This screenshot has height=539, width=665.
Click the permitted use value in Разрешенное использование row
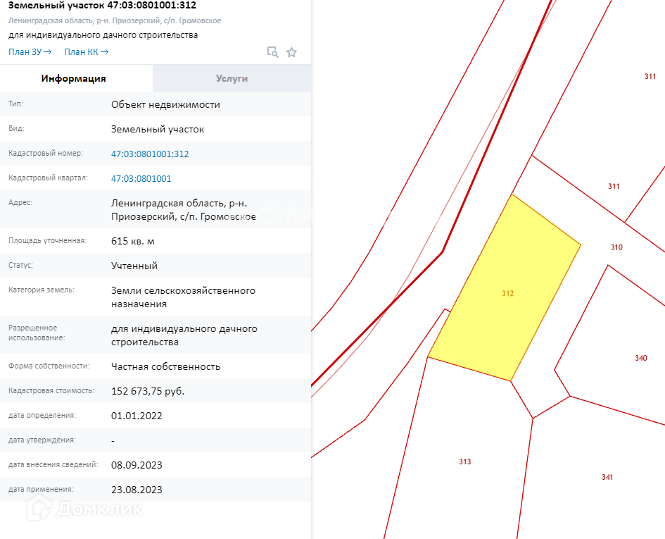[x=184, y=335]
